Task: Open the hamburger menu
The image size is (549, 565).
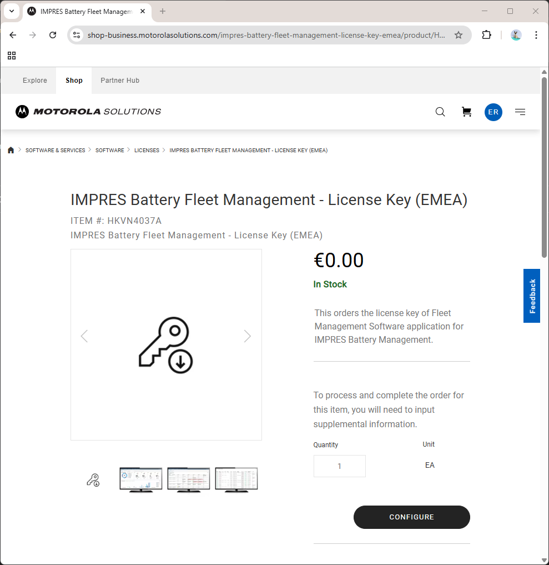Action: tap(520, 112)
